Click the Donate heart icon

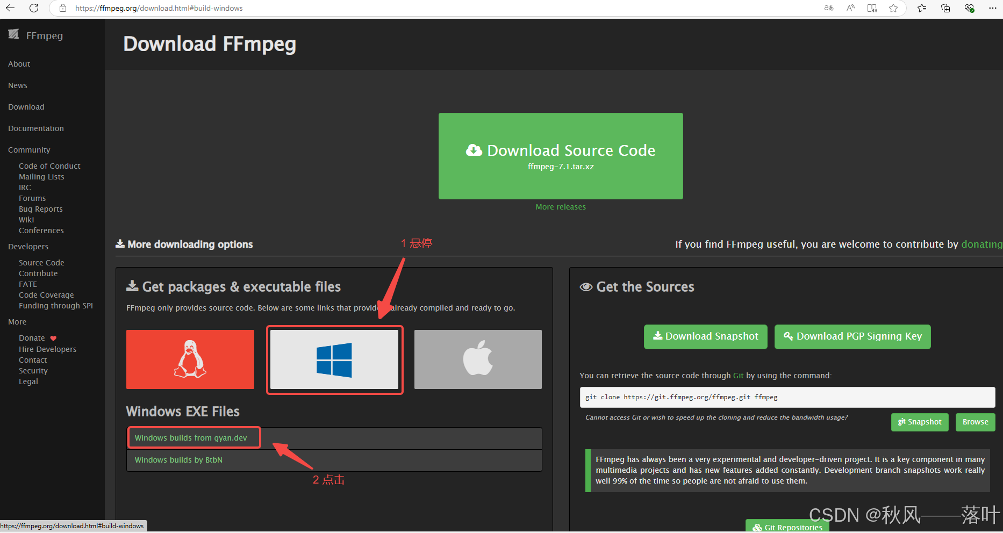click(53, 338)
